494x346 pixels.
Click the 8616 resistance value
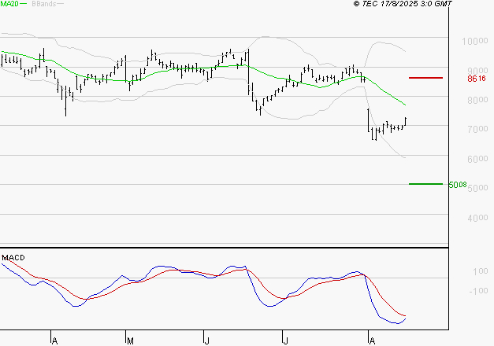click(476, 79)
